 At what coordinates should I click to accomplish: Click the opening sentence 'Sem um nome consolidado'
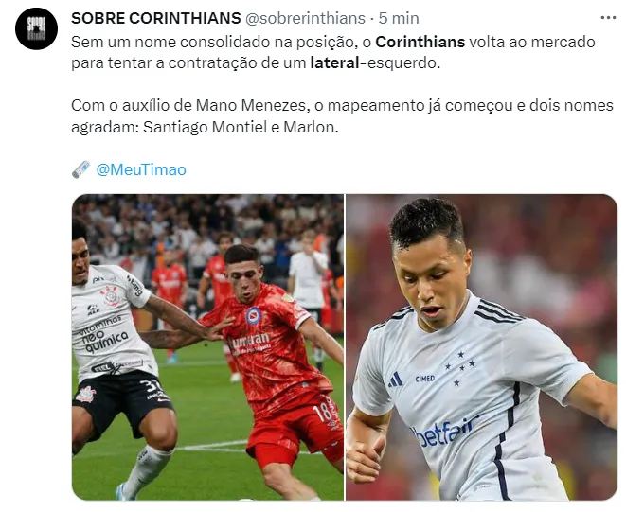coord(333,52)
